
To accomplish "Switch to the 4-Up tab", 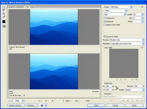I will 32,7.
